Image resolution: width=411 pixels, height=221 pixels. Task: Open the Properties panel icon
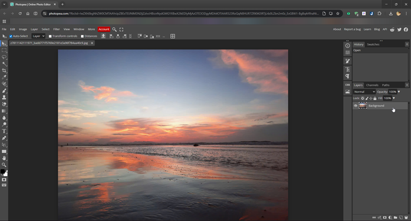click(348, 52)
